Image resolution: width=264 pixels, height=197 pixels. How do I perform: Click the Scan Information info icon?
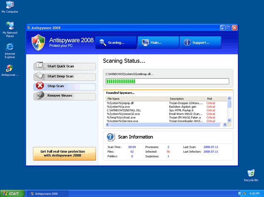tap(111, 137)
